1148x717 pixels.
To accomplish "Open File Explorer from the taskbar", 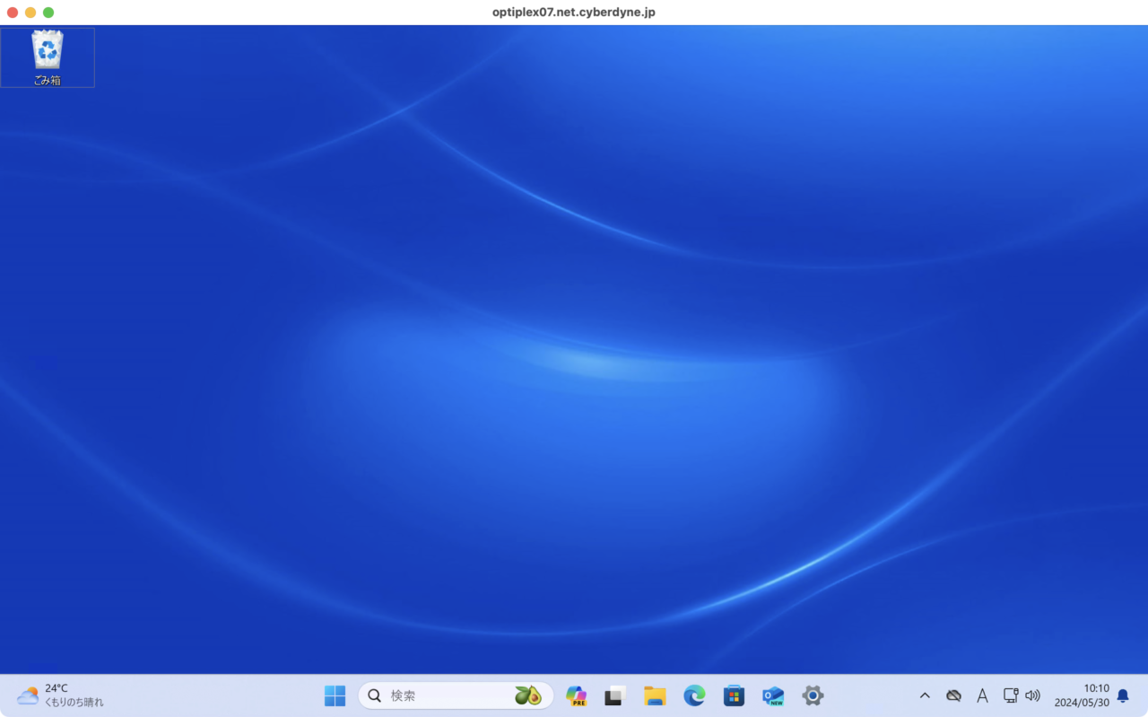I will [655, 695].
